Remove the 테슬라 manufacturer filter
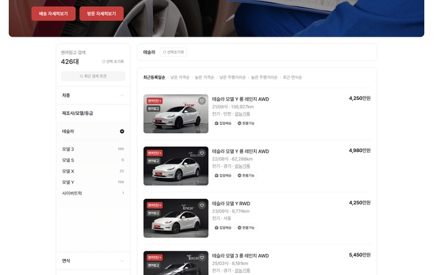435x275 pixels. pyautogui.click(x=122, y=132)
